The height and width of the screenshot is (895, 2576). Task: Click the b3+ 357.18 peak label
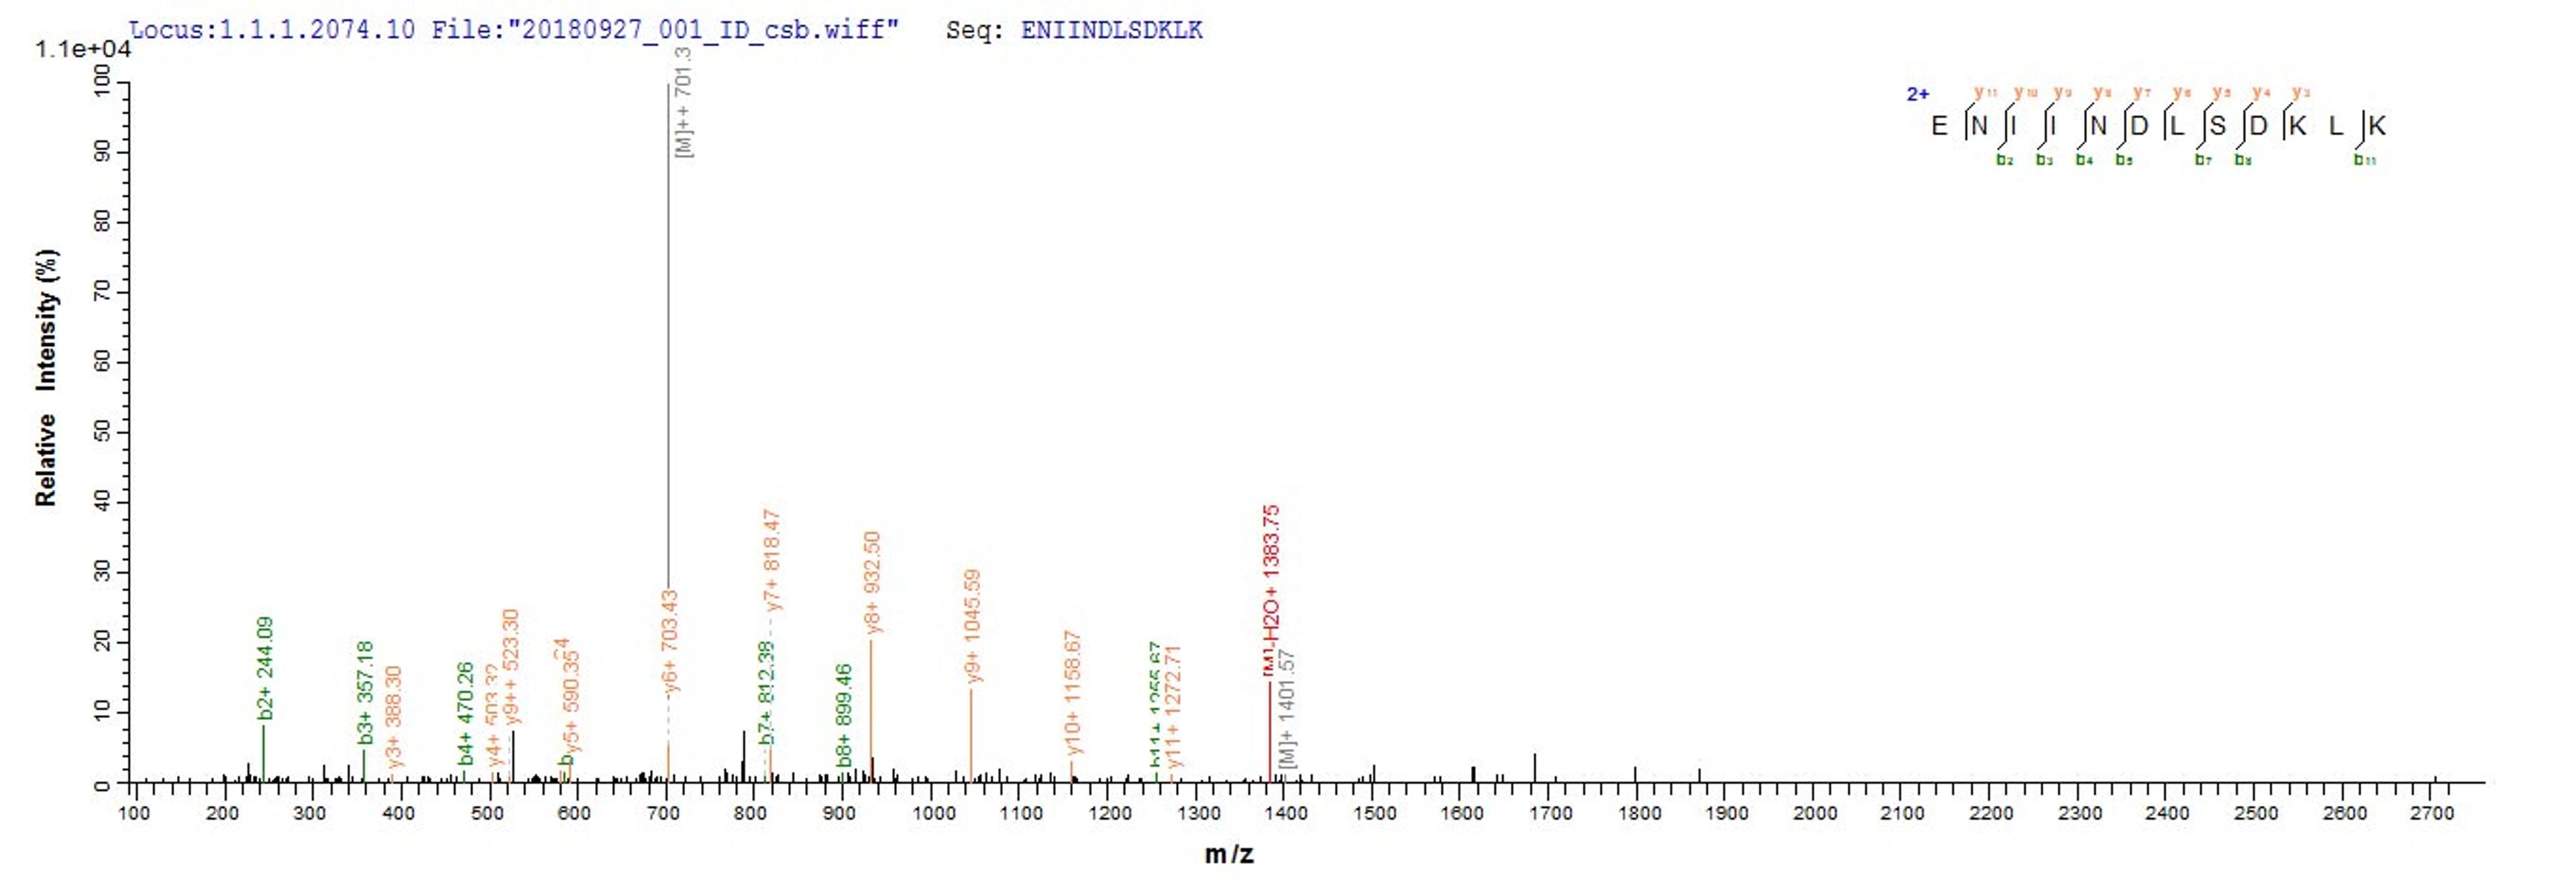(366, 692)
